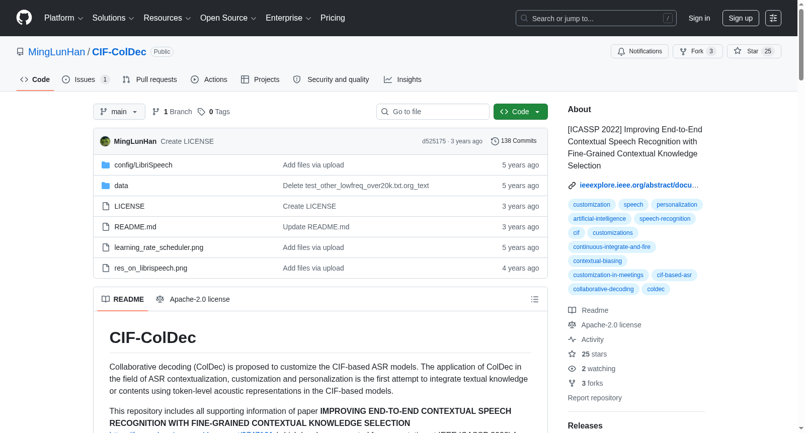Open the 'Update README.md' commit message

pyautogui.click(x=316, y=227)
